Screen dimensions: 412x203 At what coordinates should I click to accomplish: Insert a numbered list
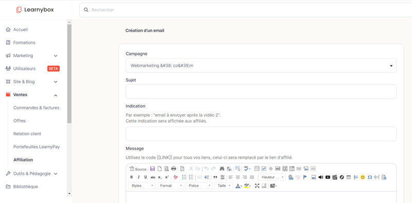(x=184, y=177)
